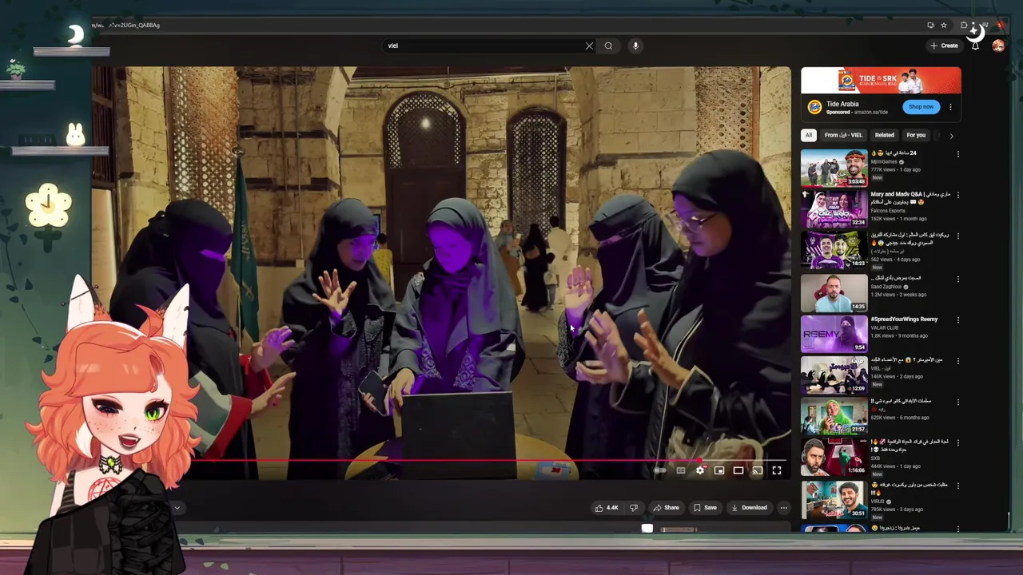Open options for the #SpreadYourWings Reemy video
The image size is (1023, 575).
point(957,320)
